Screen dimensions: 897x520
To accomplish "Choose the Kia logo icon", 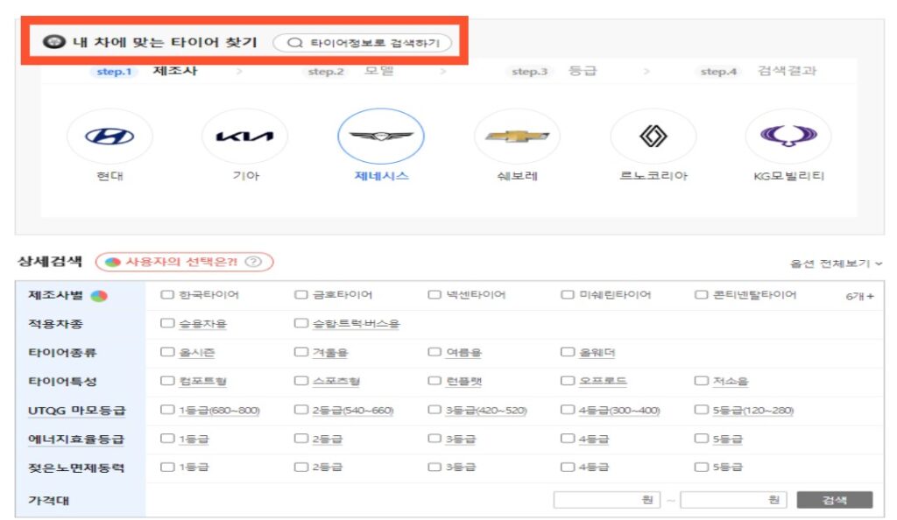I will click(x=245, y=137).
